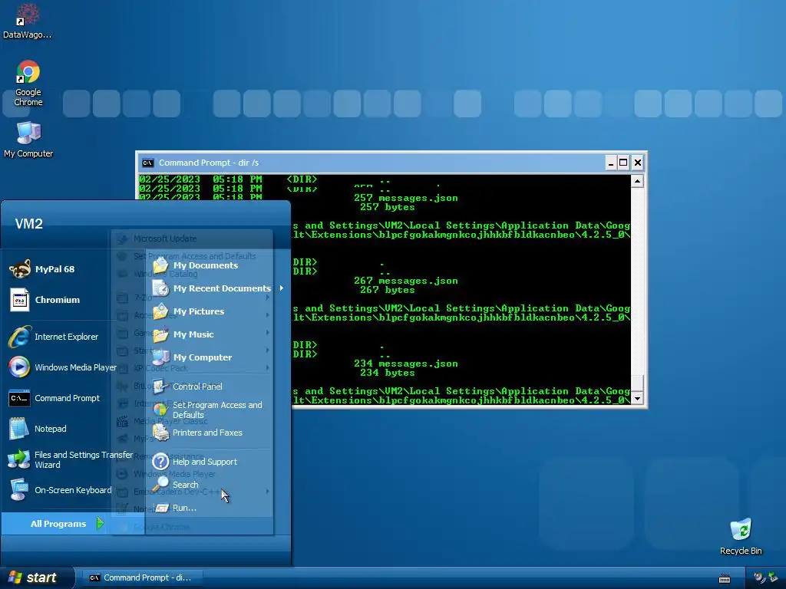Open Windows Media Player in the Start menu
The width and height of the screenshot is (786, 589).
(63, 367)
